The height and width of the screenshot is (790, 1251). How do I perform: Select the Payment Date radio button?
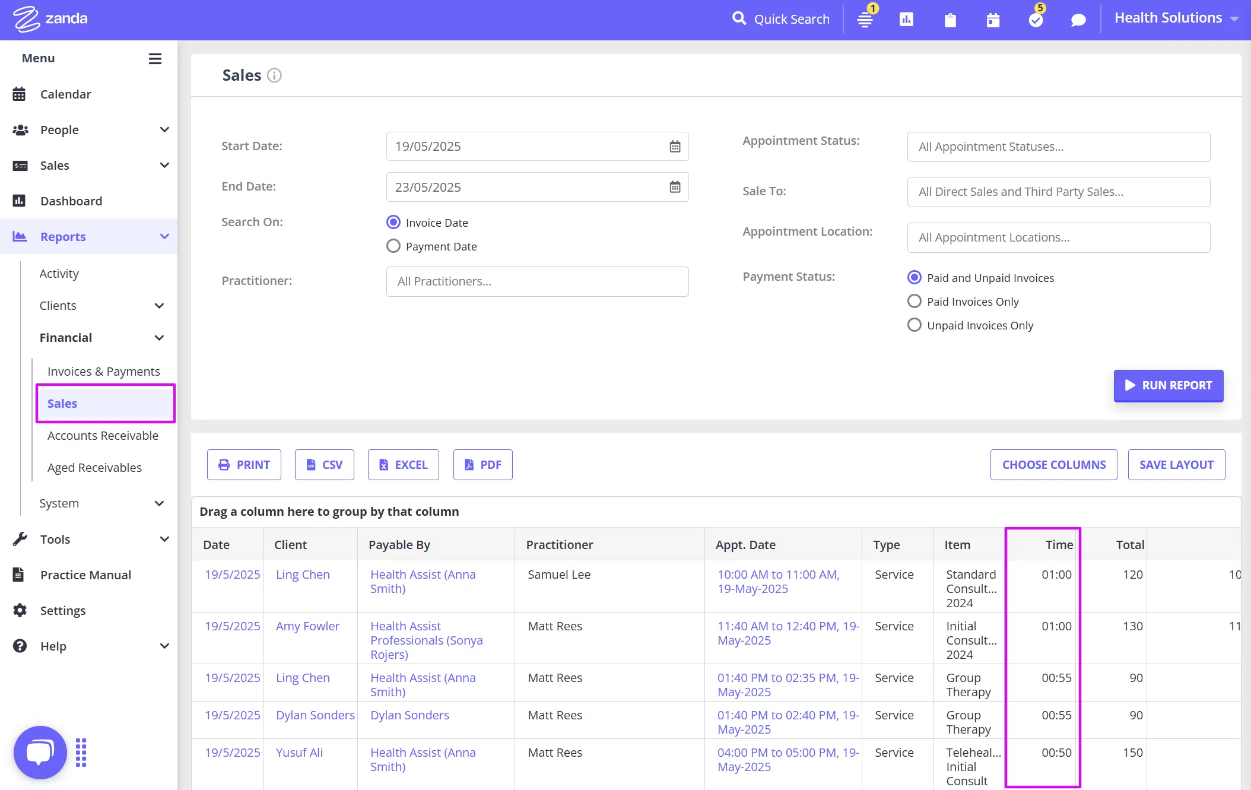393,246
